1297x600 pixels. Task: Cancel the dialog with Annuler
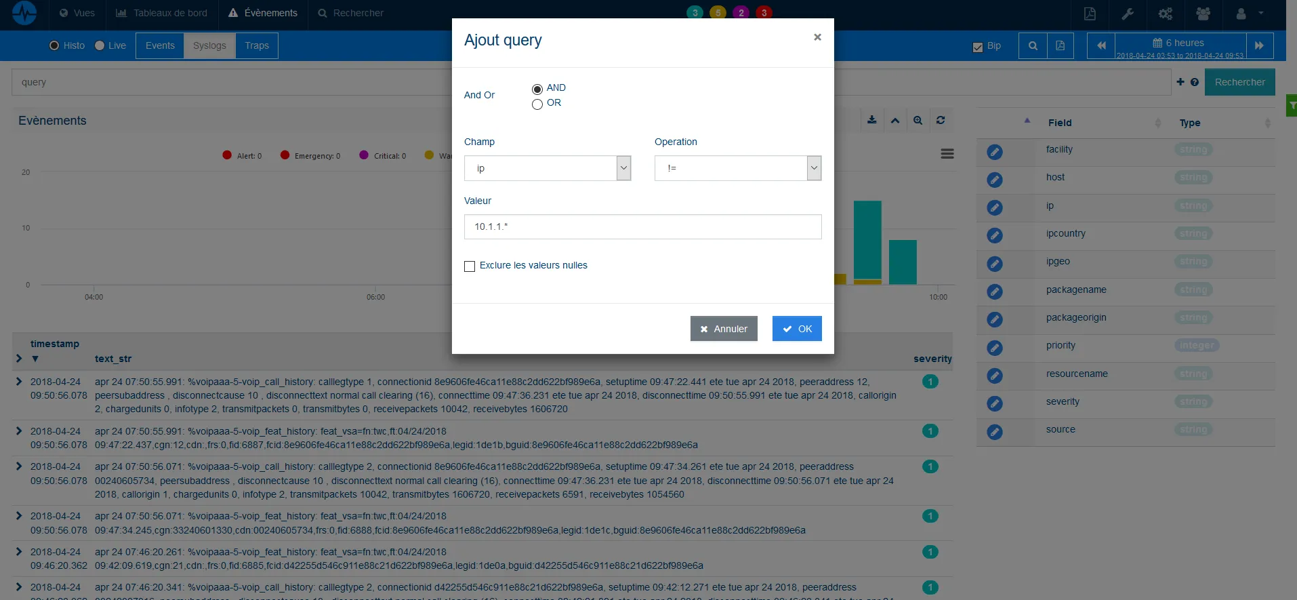pyautogui.click(x=724, y=329)
